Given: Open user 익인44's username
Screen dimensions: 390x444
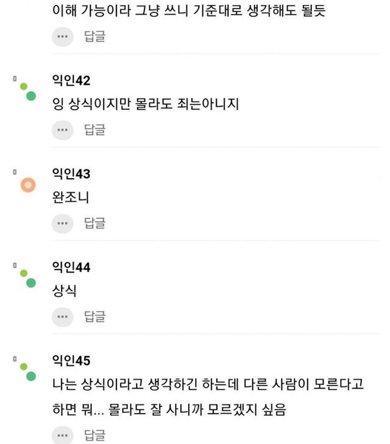Looking at the screenshot, I should pyautogui.click(x=72, y=267).
